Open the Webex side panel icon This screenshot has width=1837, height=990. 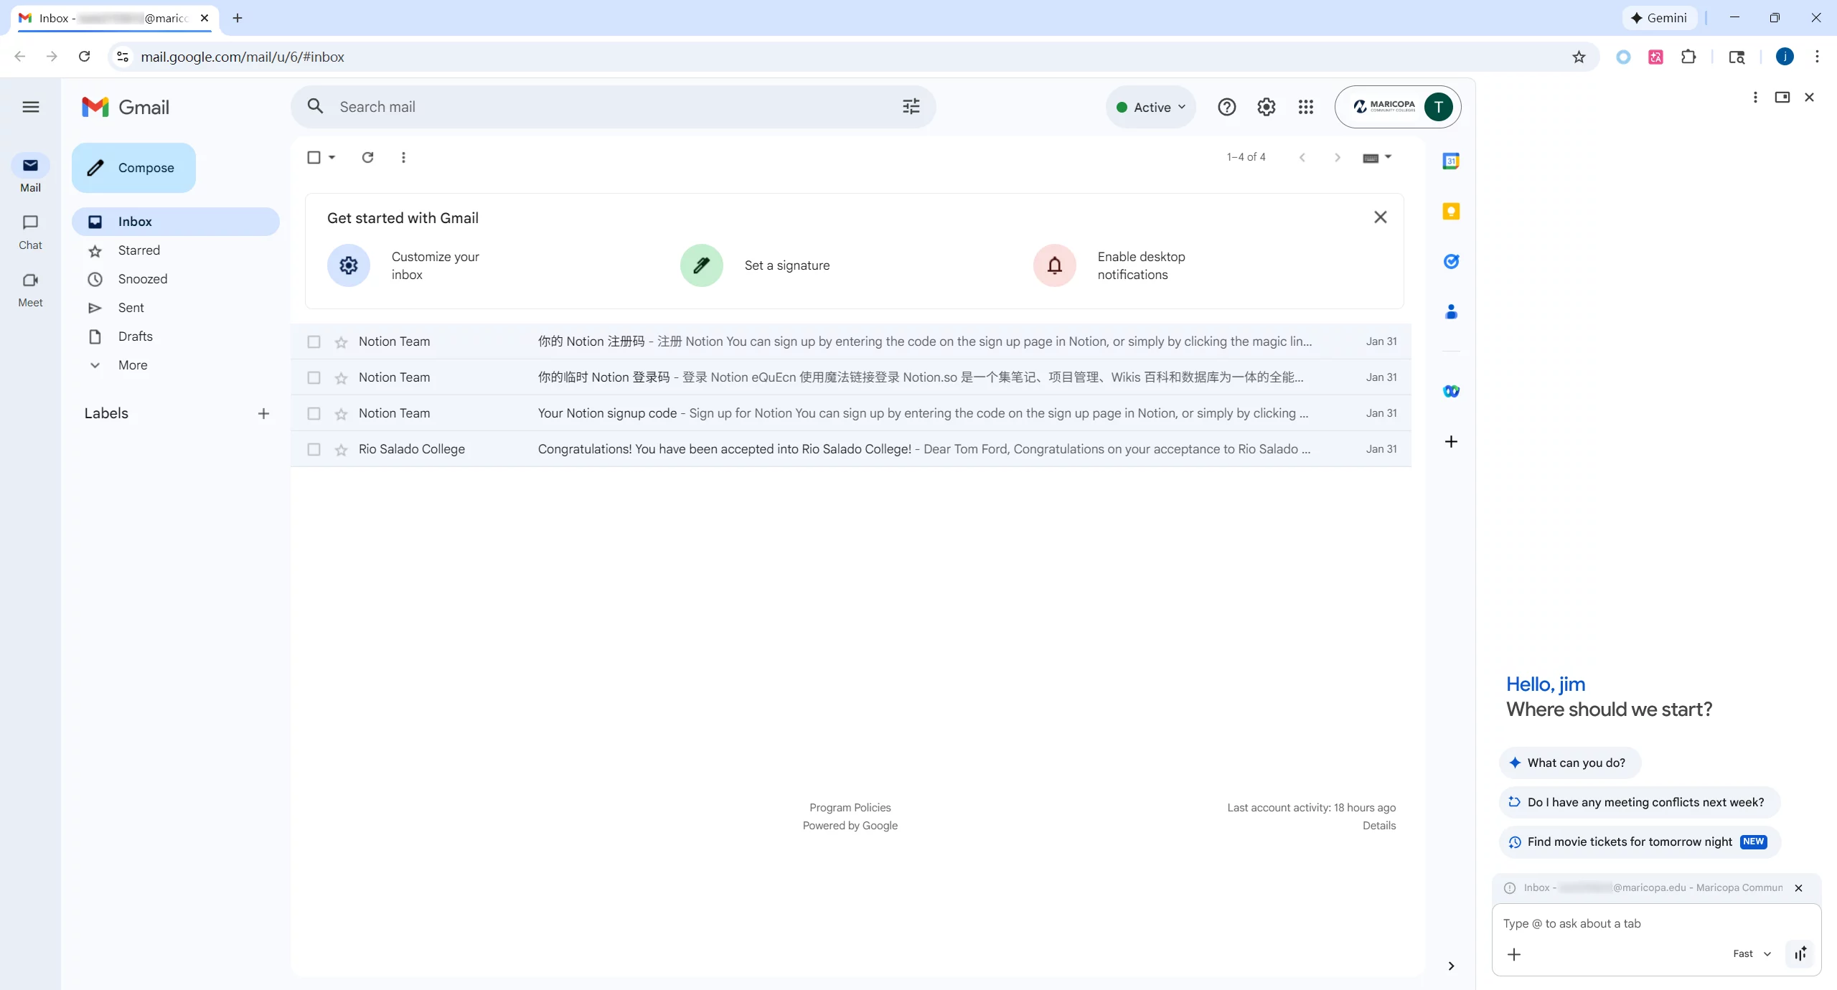[1451, 391]
